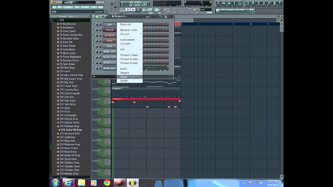The image size is (333, 187).
Task: Mute the Purity channel with its green LED
Action: point(94,41)
